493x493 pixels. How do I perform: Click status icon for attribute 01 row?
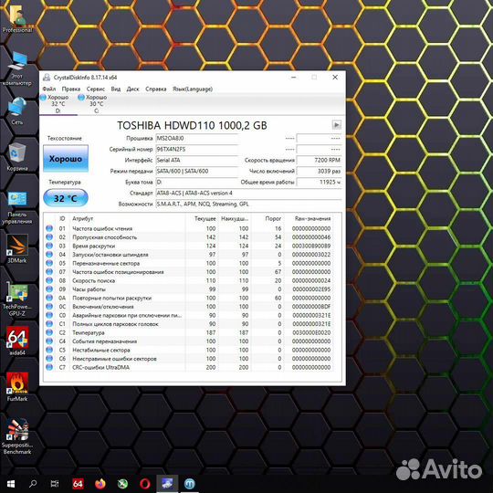pos(49,228)
